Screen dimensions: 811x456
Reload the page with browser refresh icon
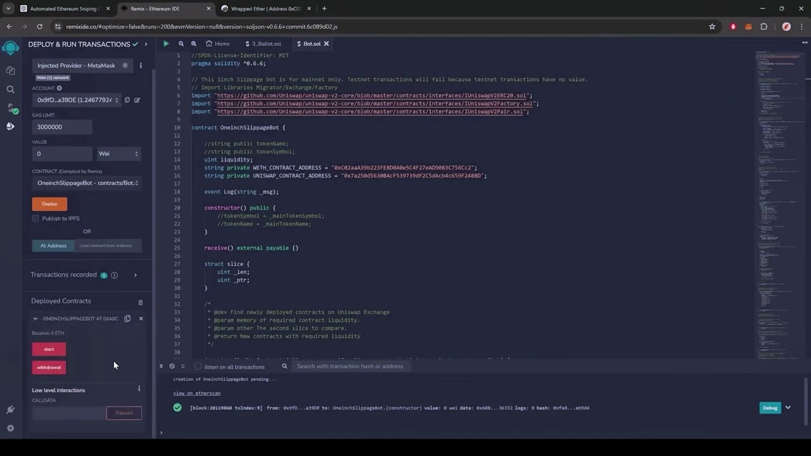click(x=39, y=27)
